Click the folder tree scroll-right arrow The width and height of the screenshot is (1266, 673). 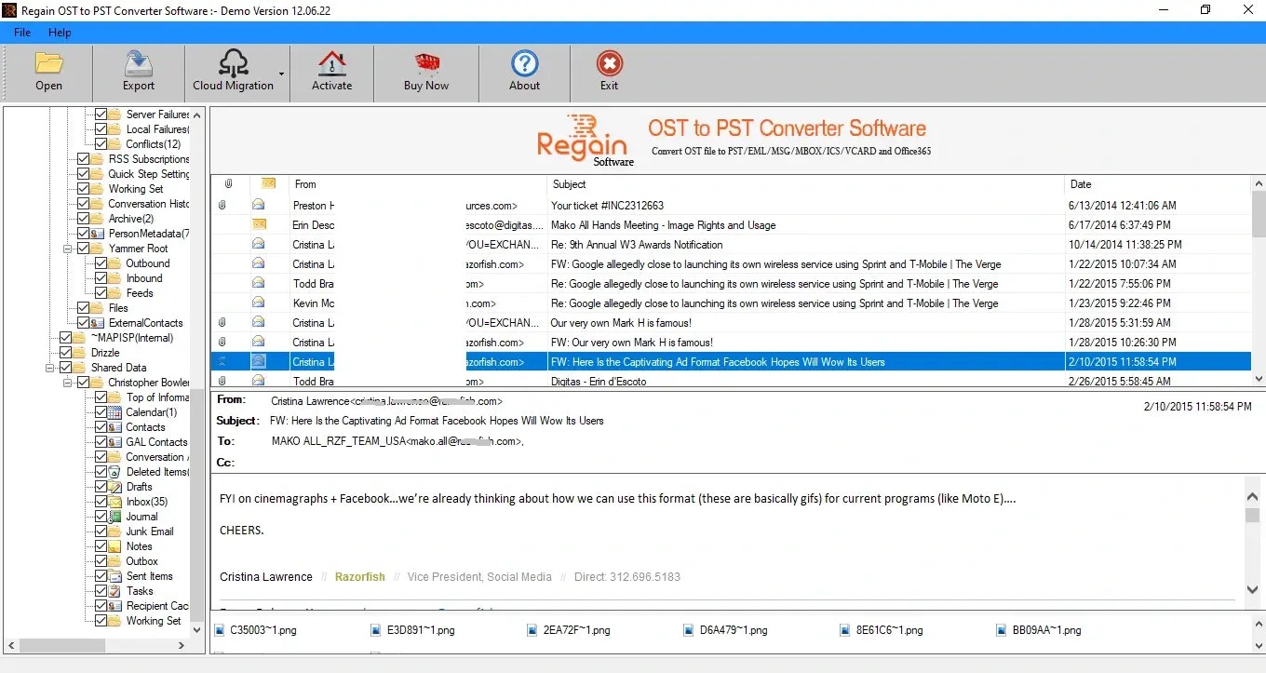[x=182, y=645]
